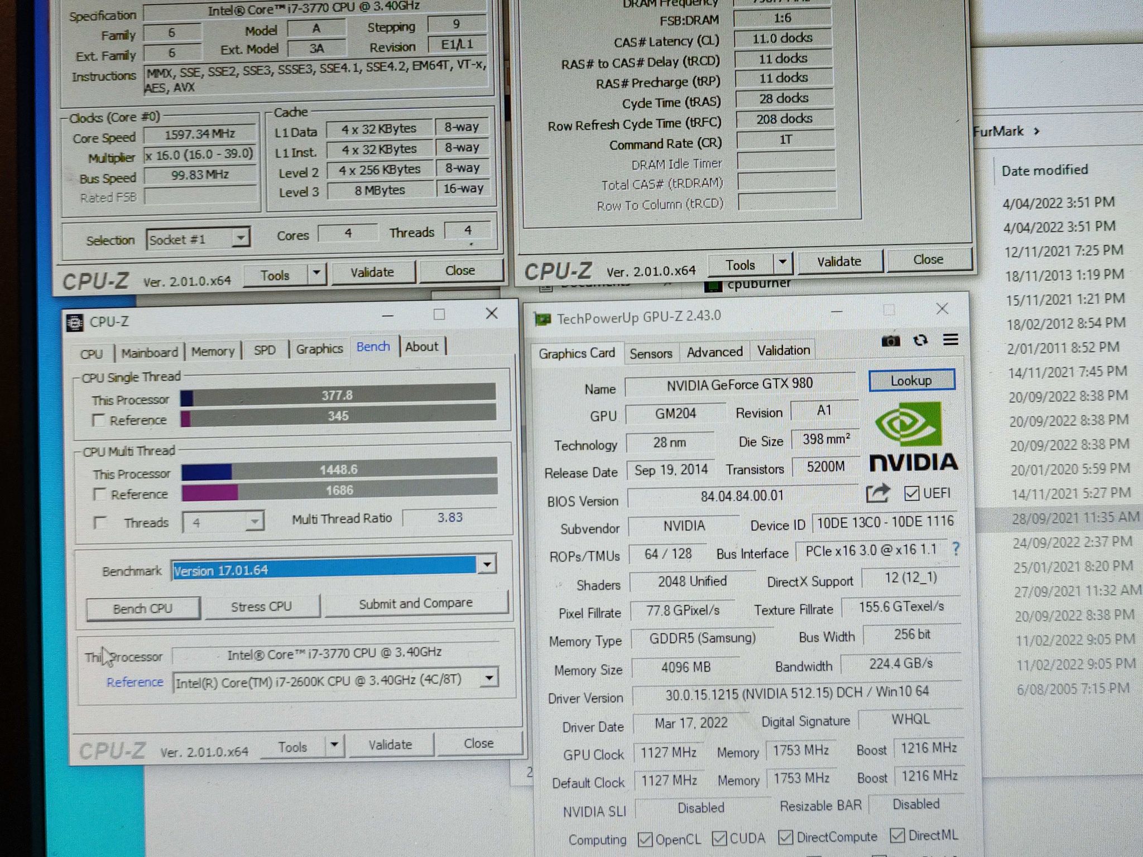Tick the Threads checkbox in Bench

point(100,523)
